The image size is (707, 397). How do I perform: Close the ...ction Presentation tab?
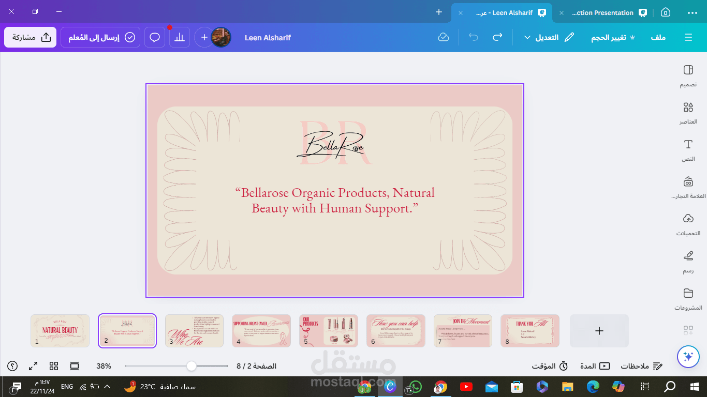point(562,13)
